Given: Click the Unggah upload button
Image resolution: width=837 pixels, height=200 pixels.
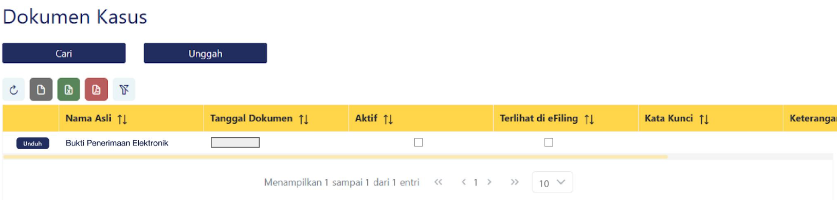Looking at the screenshot, I should 205,53.
